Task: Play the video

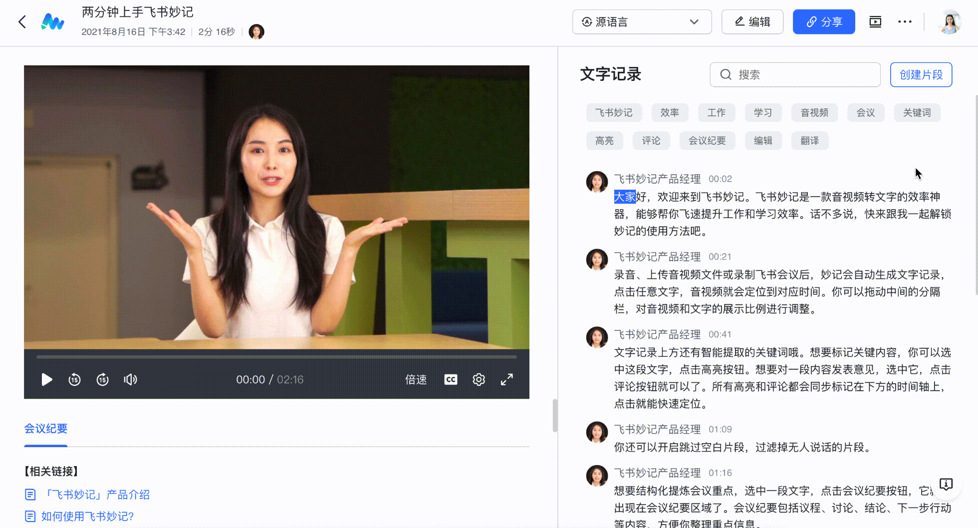Action: coord(46,380)
